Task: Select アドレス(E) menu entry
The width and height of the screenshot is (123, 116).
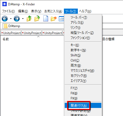Action: [x=83, y=23]
